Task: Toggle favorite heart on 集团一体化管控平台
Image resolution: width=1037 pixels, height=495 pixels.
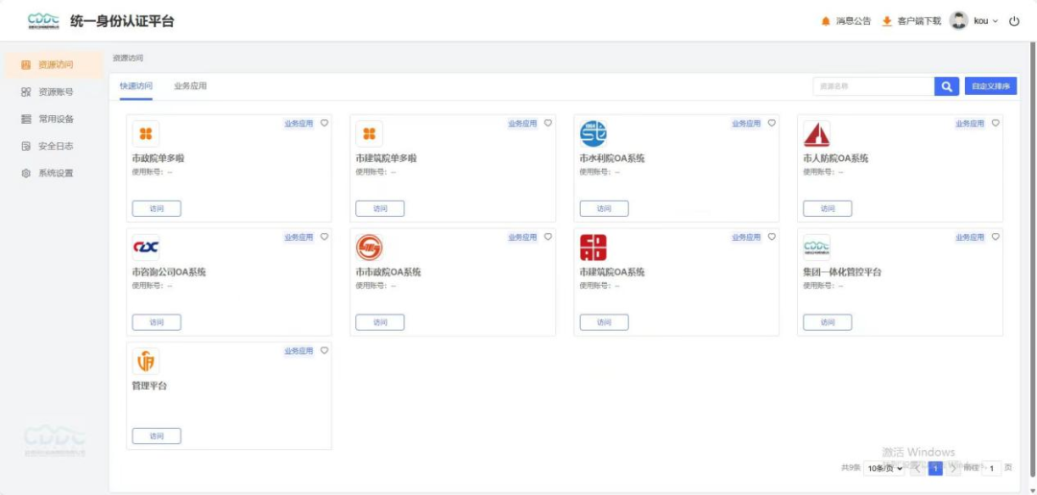Action: (996, 237)
